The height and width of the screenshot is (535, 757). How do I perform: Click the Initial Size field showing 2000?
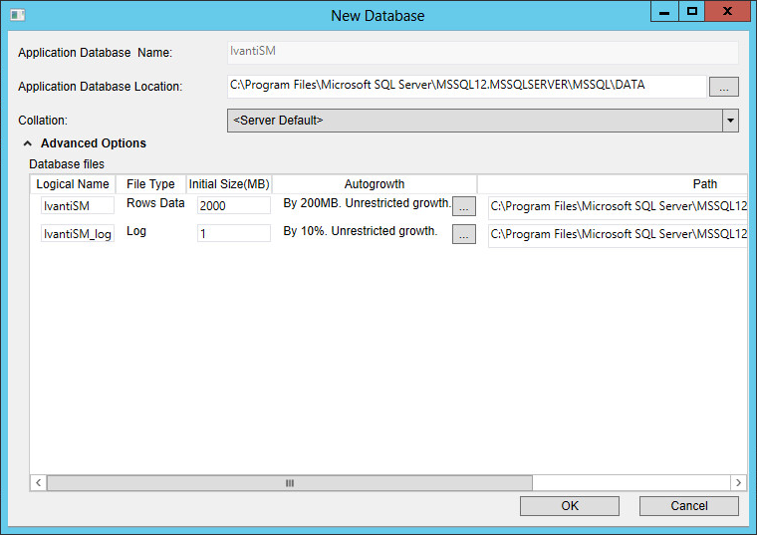[x=233, y=206]
